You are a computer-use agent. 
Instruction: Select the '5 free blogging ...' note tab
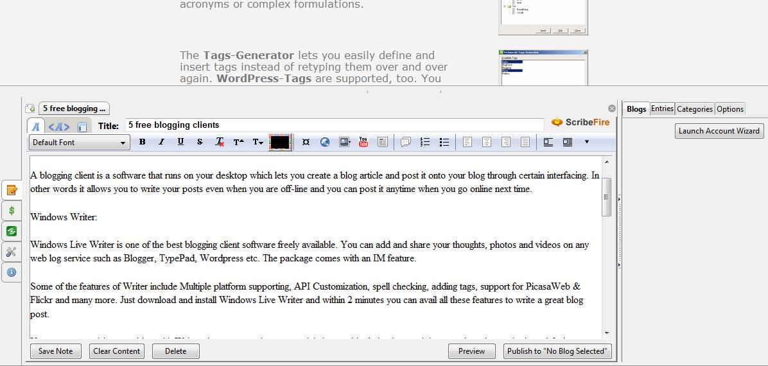(x=74, y=109)
